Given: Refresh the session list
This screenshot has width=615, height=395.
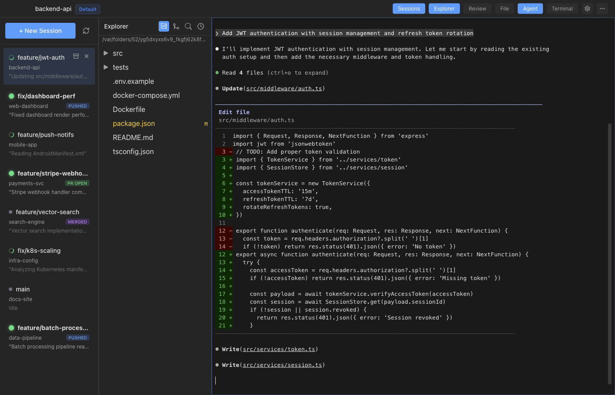Looking at the screenshot, I should tap(86, 30).
